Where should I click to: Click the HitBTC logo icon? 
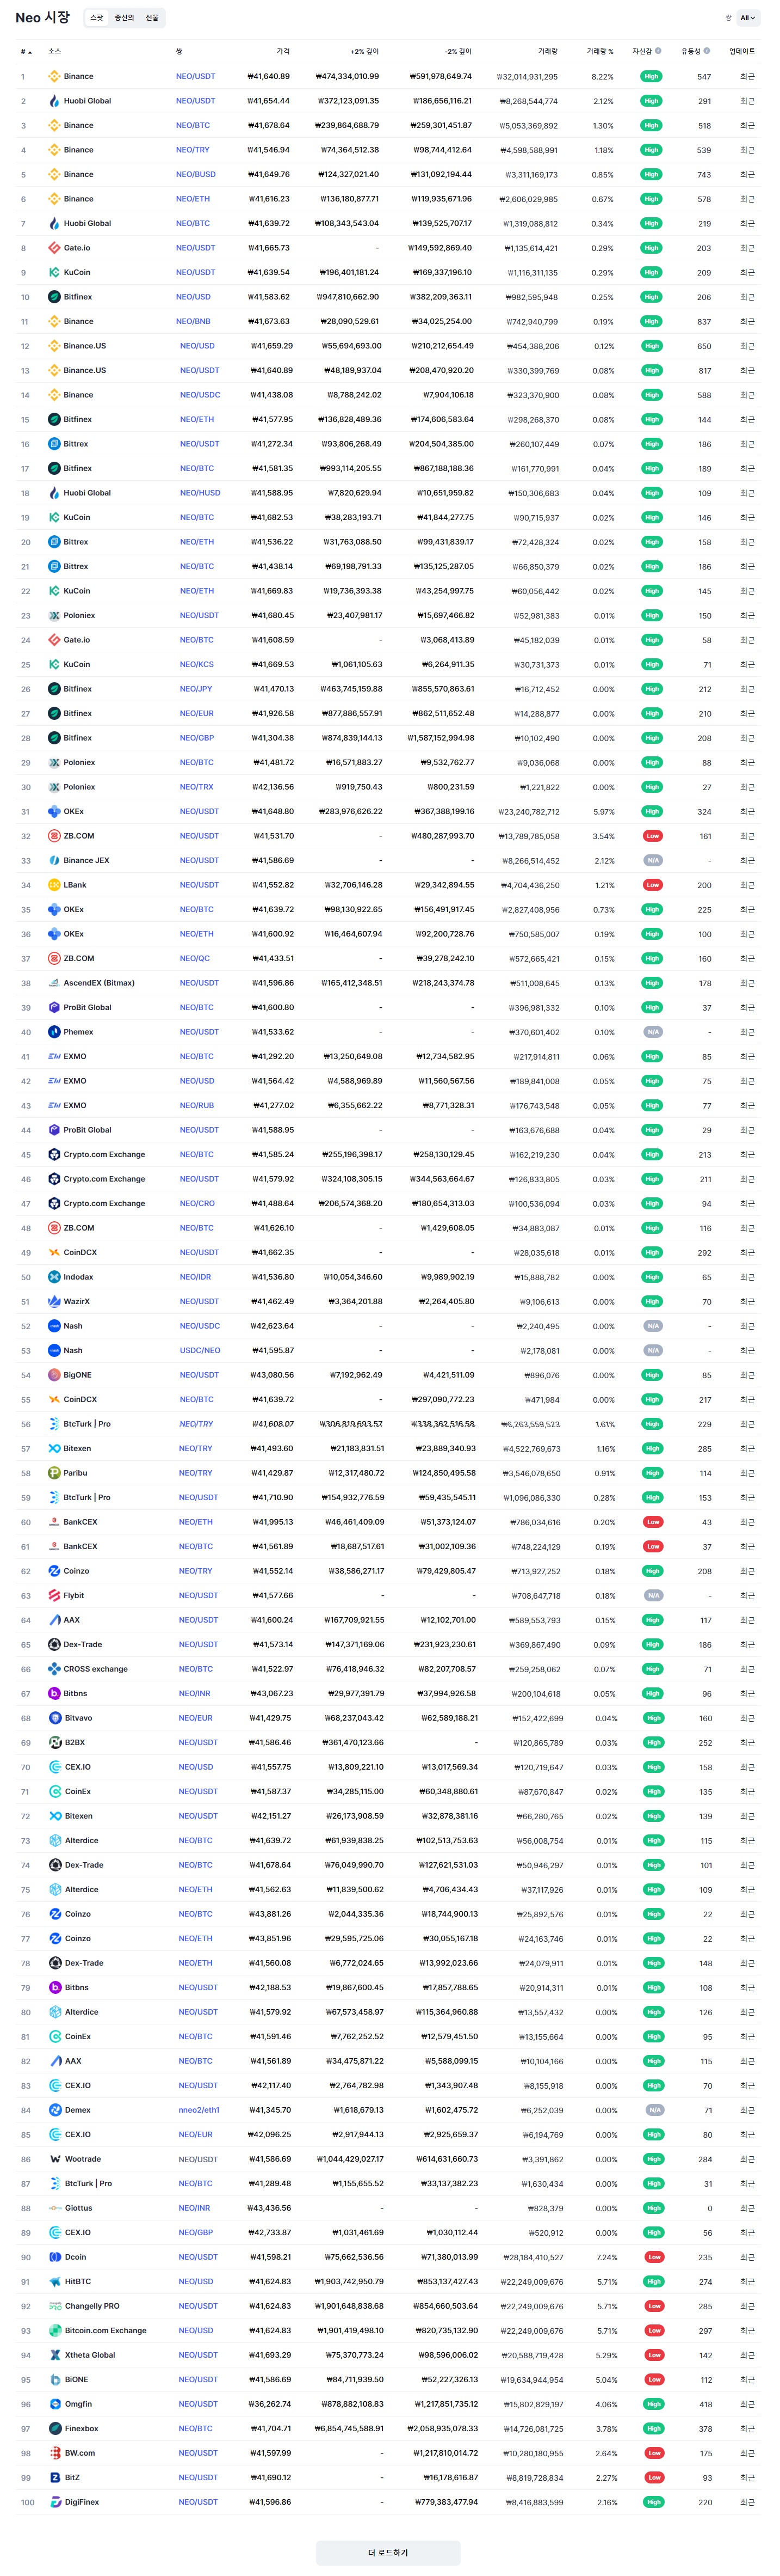coord(55,2281)
